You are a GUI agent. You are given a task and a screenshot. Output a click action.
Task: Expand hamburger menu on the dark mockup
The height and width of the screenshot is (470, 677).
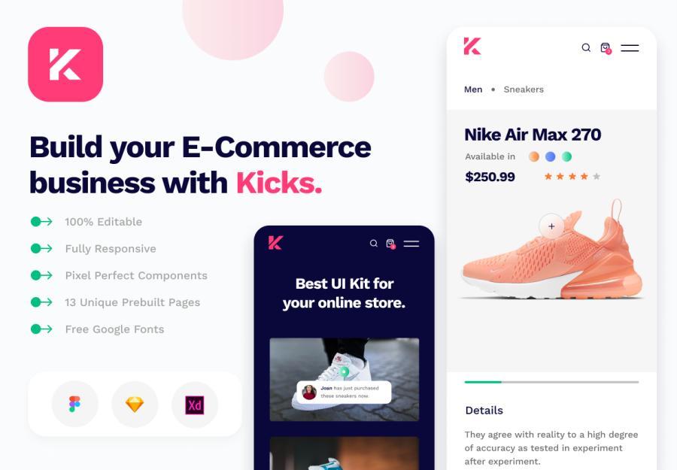pos(411,244)
